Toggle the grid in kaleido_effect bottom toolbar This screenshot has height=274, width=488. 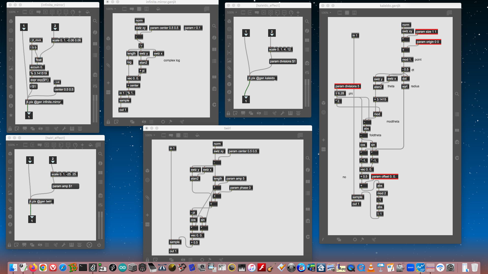(x=266, y=113)
